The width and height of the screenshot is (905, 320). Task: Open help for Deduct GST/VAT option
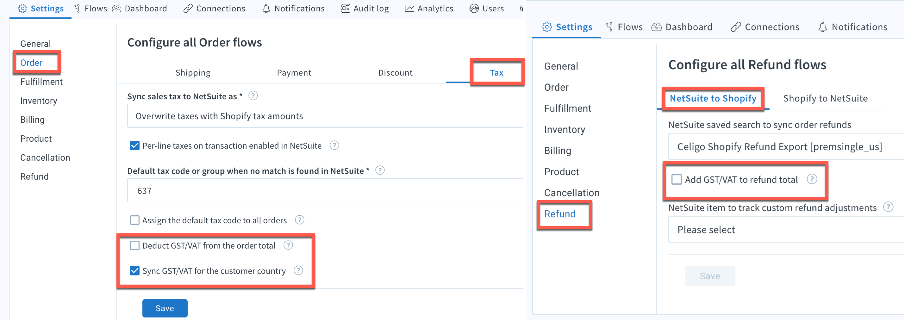pyautogui.click(x=288, y=245)
